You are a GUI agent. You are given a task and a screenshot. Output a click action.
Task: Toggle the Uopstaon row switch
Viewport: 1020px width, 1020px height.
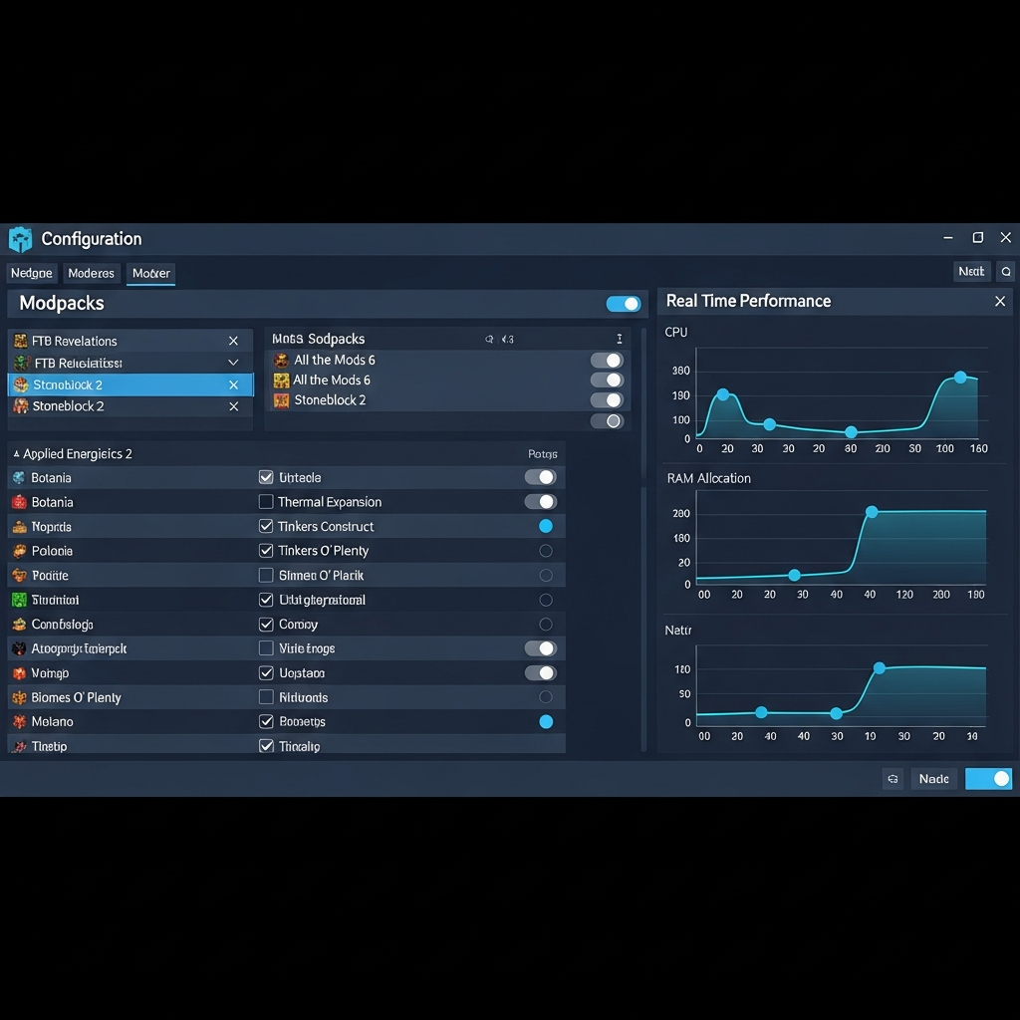coord(541,672)
